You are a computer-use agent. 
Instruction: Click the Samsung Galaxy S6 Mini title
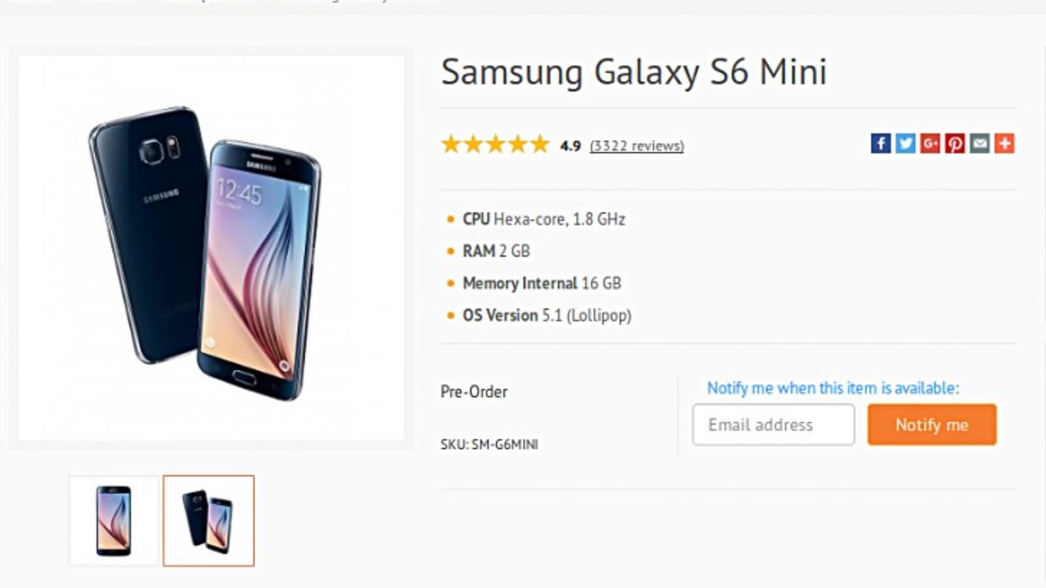tap(633, 72)
